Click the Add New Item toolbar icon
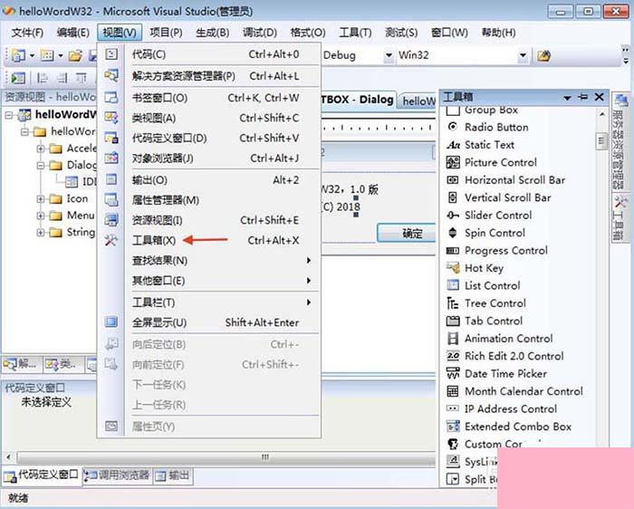Screen dimensions: 634x509 [47, 55]
